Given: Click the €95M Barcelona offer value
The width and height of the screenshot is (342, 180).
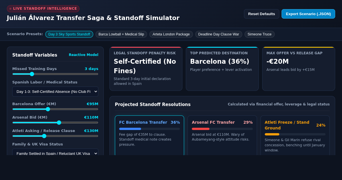Looking at the screenshot, I should 92,104.
